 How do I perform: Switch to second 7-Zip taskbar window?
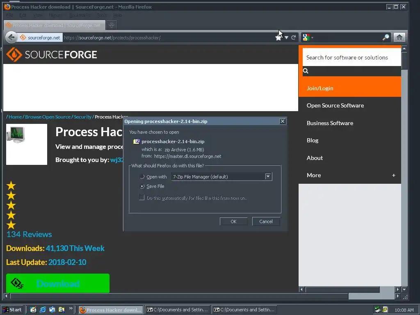tap(244, 310)
